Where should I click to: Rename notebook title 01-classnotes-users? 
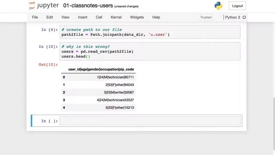[x=88, y=6]
